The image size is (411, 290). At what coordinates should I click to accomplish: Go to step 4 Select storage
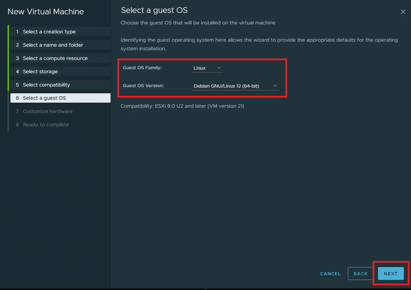(60, 71)
